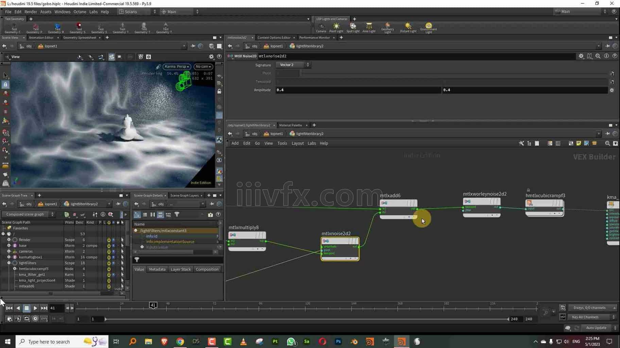620x348 pixels.
Task: Add a Geometry Light from the shelf
Action: (387, 27)
